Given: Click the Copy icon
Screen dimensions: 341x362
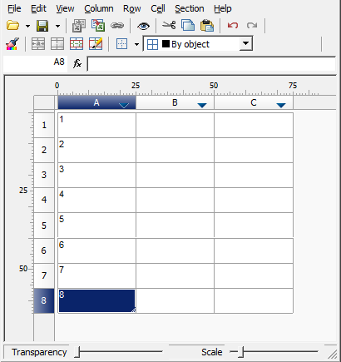Looking at the screenshot, I should 188,25.
